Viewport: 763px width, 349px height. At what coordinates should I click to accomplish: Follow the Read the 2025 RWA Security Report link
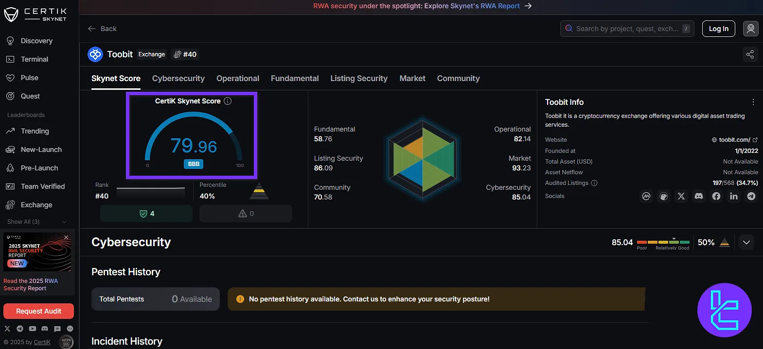(31, 284)
